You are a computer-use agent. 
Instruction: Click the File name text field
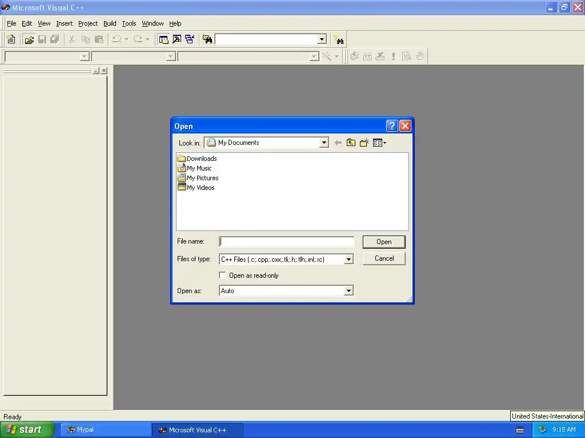(287, 242)
